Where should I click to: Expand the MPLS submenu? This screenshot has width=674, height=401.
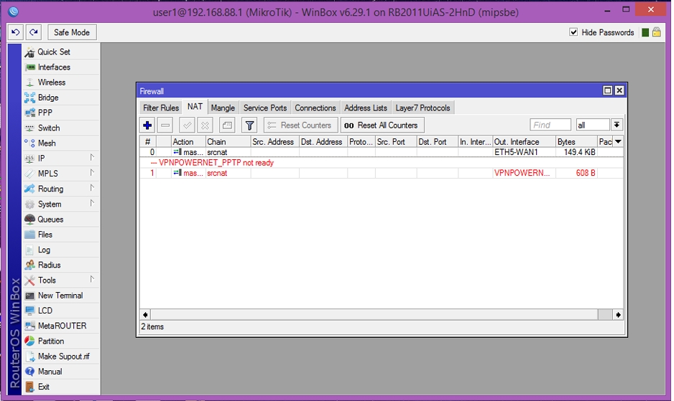click(92, 173)
